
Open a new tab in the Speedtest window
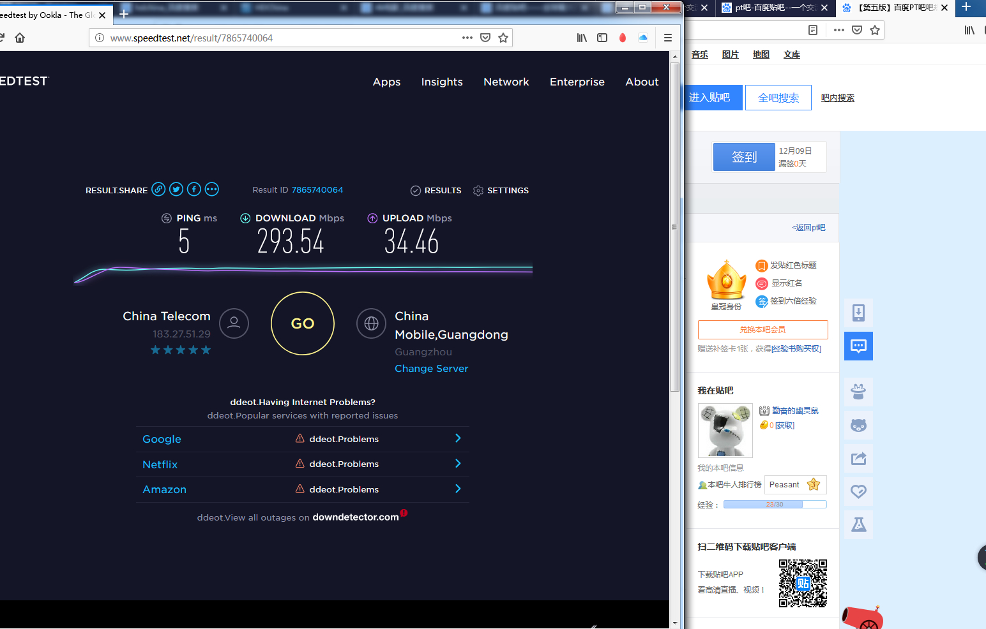point(124,13)
